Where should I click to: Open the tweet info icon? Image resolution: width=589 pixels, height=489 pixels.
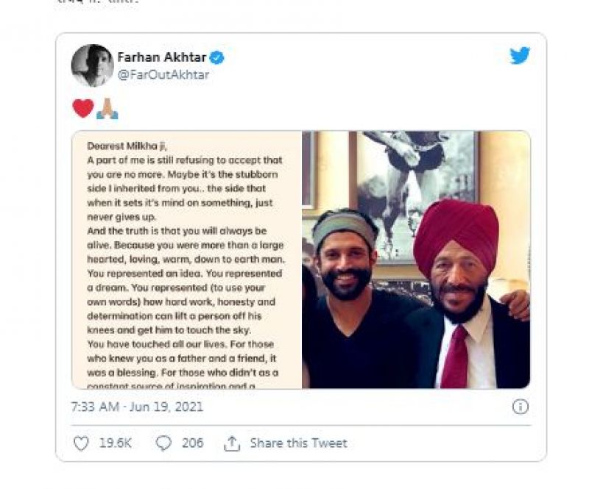pos(520,407)
